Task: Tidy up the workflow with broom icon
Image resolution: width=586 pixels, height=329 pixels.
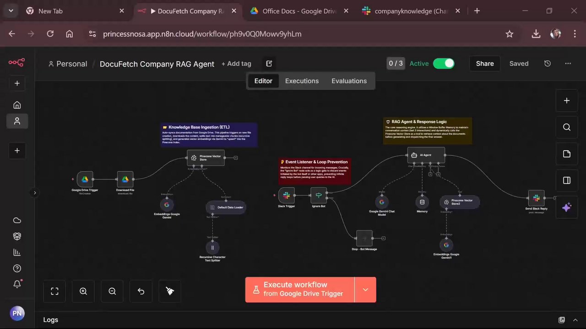Action: pos(170,291)
